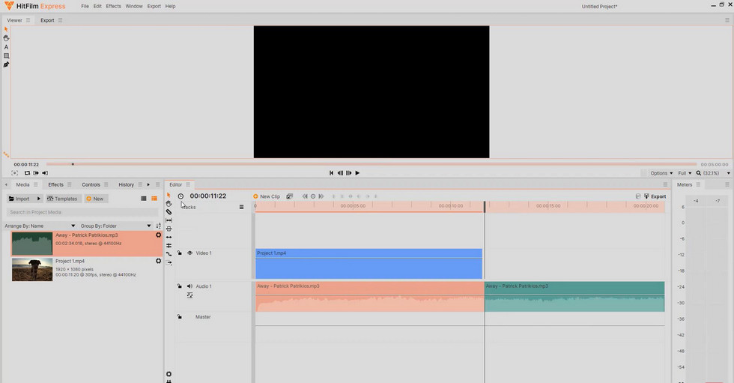
Task: Select the Slice tool in editor
Action: point(169,211)
